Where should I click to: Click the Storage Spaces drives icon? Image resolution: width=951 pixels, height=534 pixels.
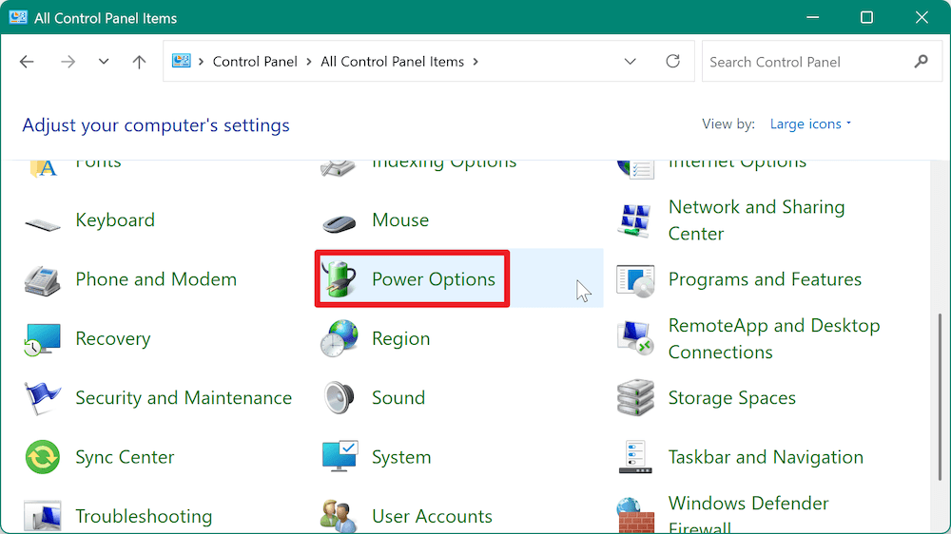coord(635,397)
